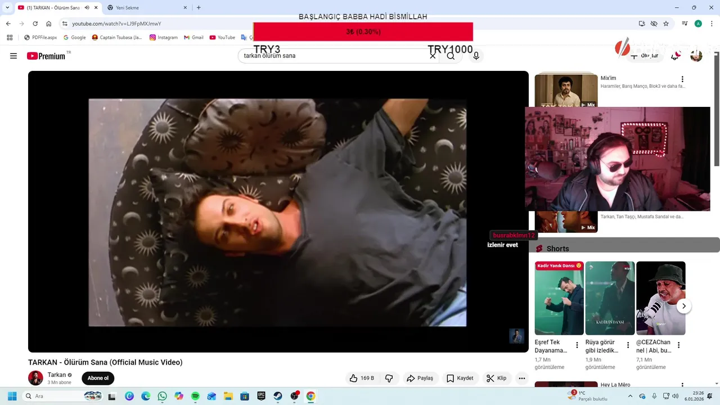Open more actions menu beside Klip
Image resolution: width=720 pixels, height=405 pixels.
(x=522, y=378)
